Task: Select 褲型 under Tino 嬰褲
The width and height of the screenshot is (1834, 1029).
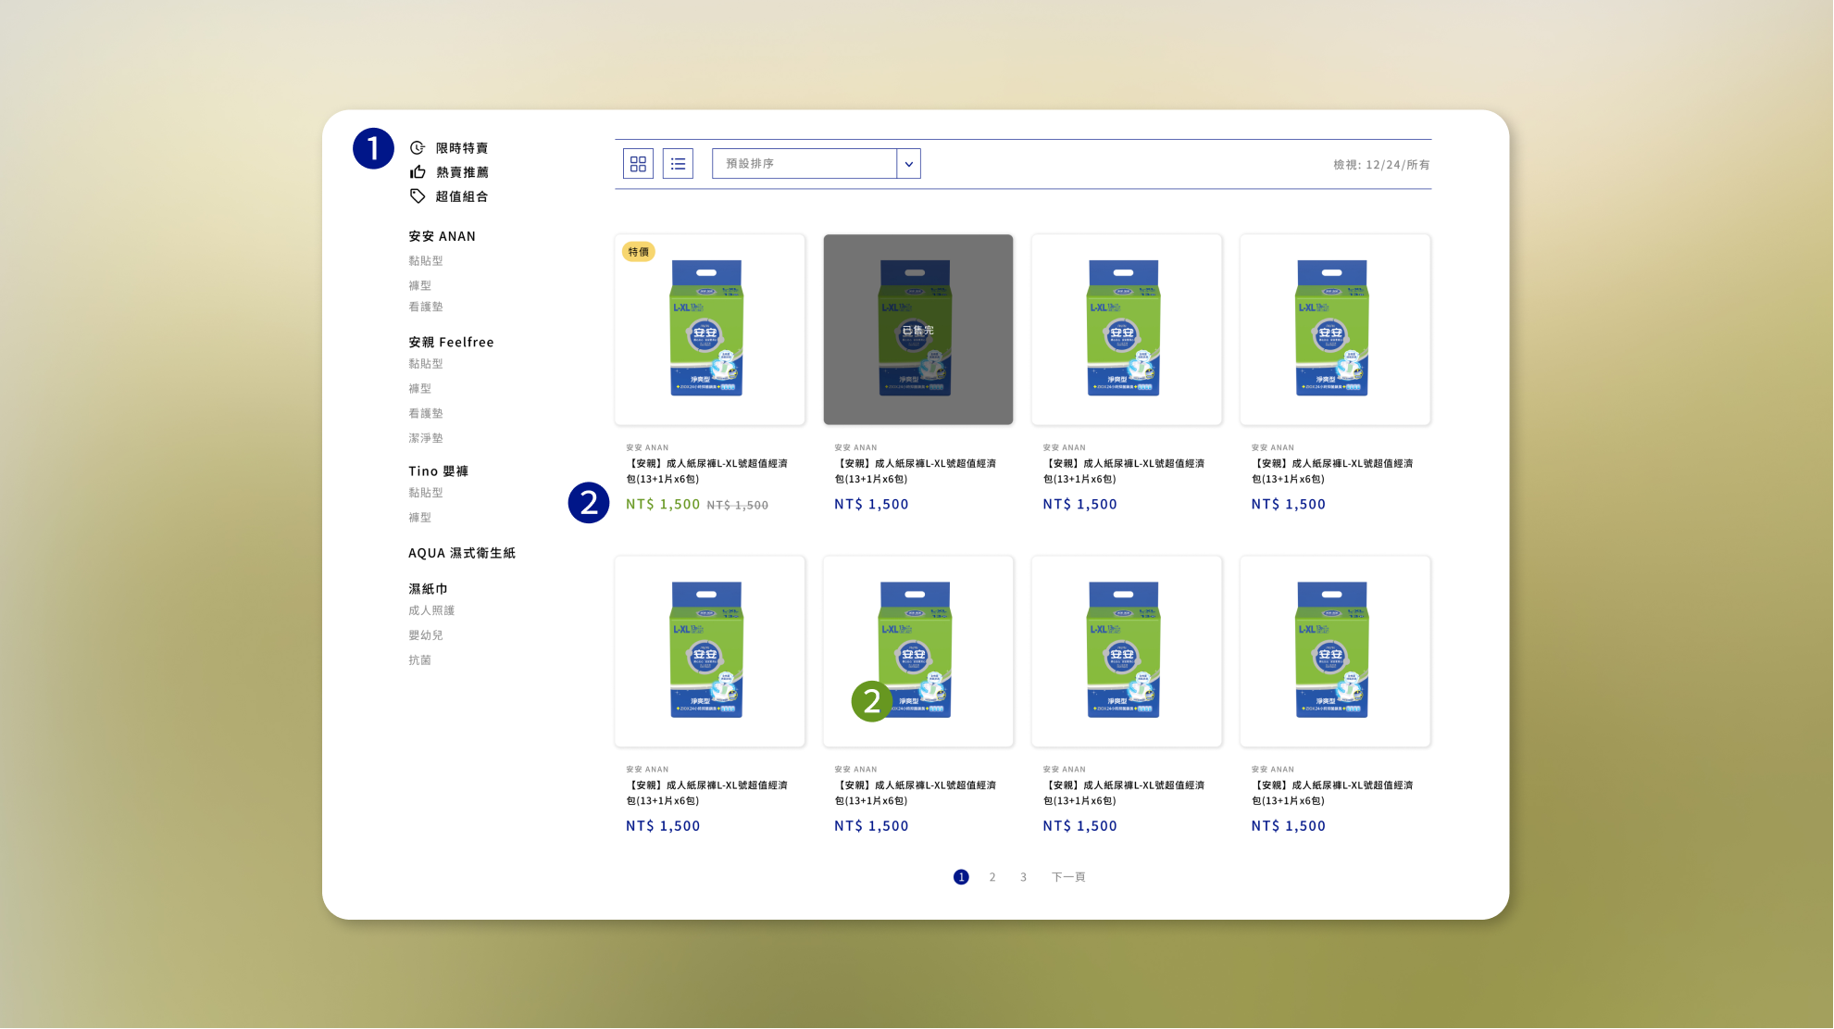Action: 420,518
